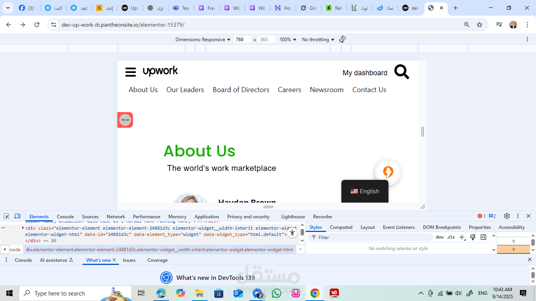This screenshot has width=536, height=301.
Task: Reload the page
Action: pos(37,25)
